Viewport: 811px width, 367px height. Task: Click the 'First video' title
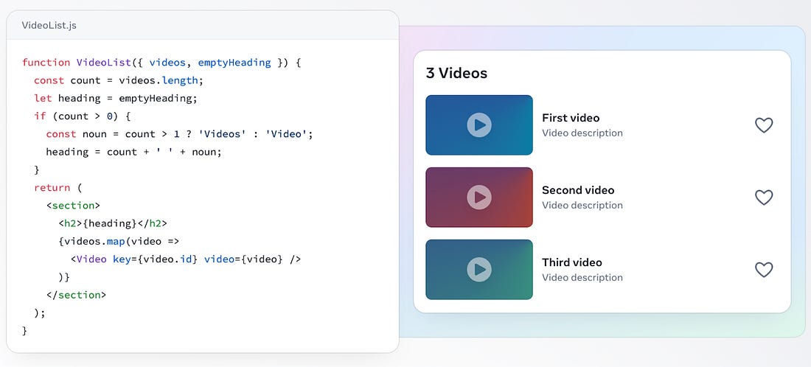pos(571,118)
